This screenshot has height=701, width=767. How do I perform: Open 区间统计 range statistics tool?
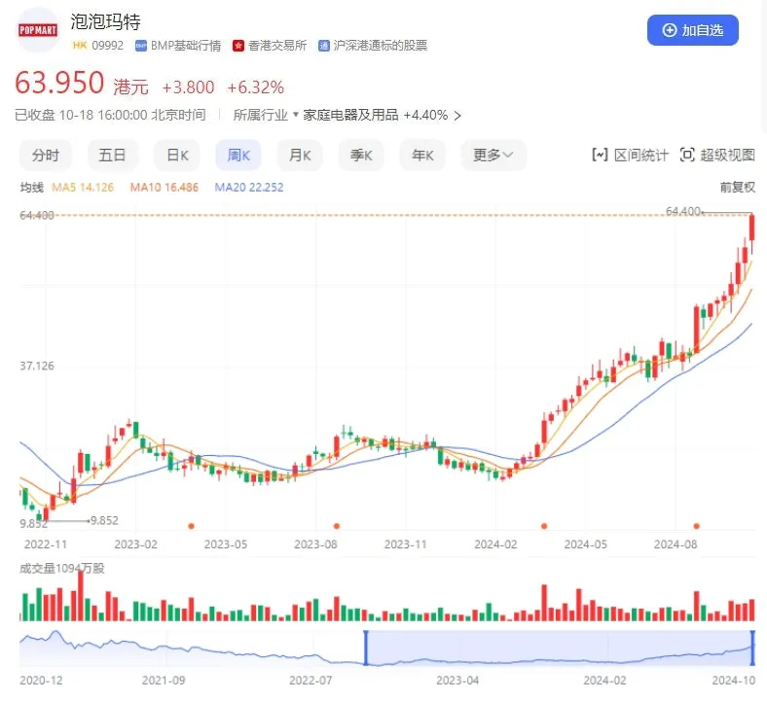point(630,156)
